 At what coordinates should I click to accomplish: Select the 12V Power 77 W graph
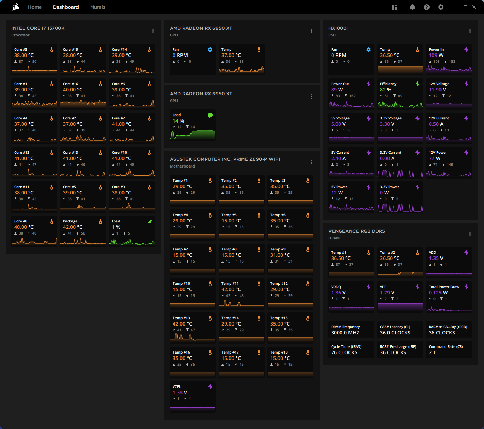[x=449, y=174]
